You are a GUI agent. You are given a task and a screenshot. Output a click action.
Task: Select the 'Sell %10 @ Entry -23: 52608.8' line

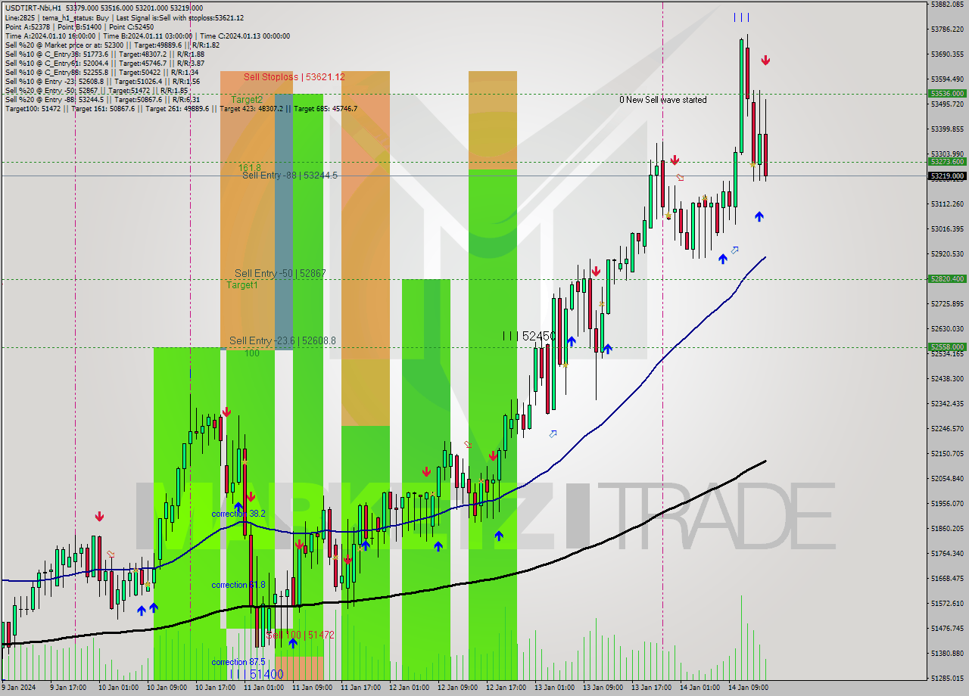coord(102,81)
